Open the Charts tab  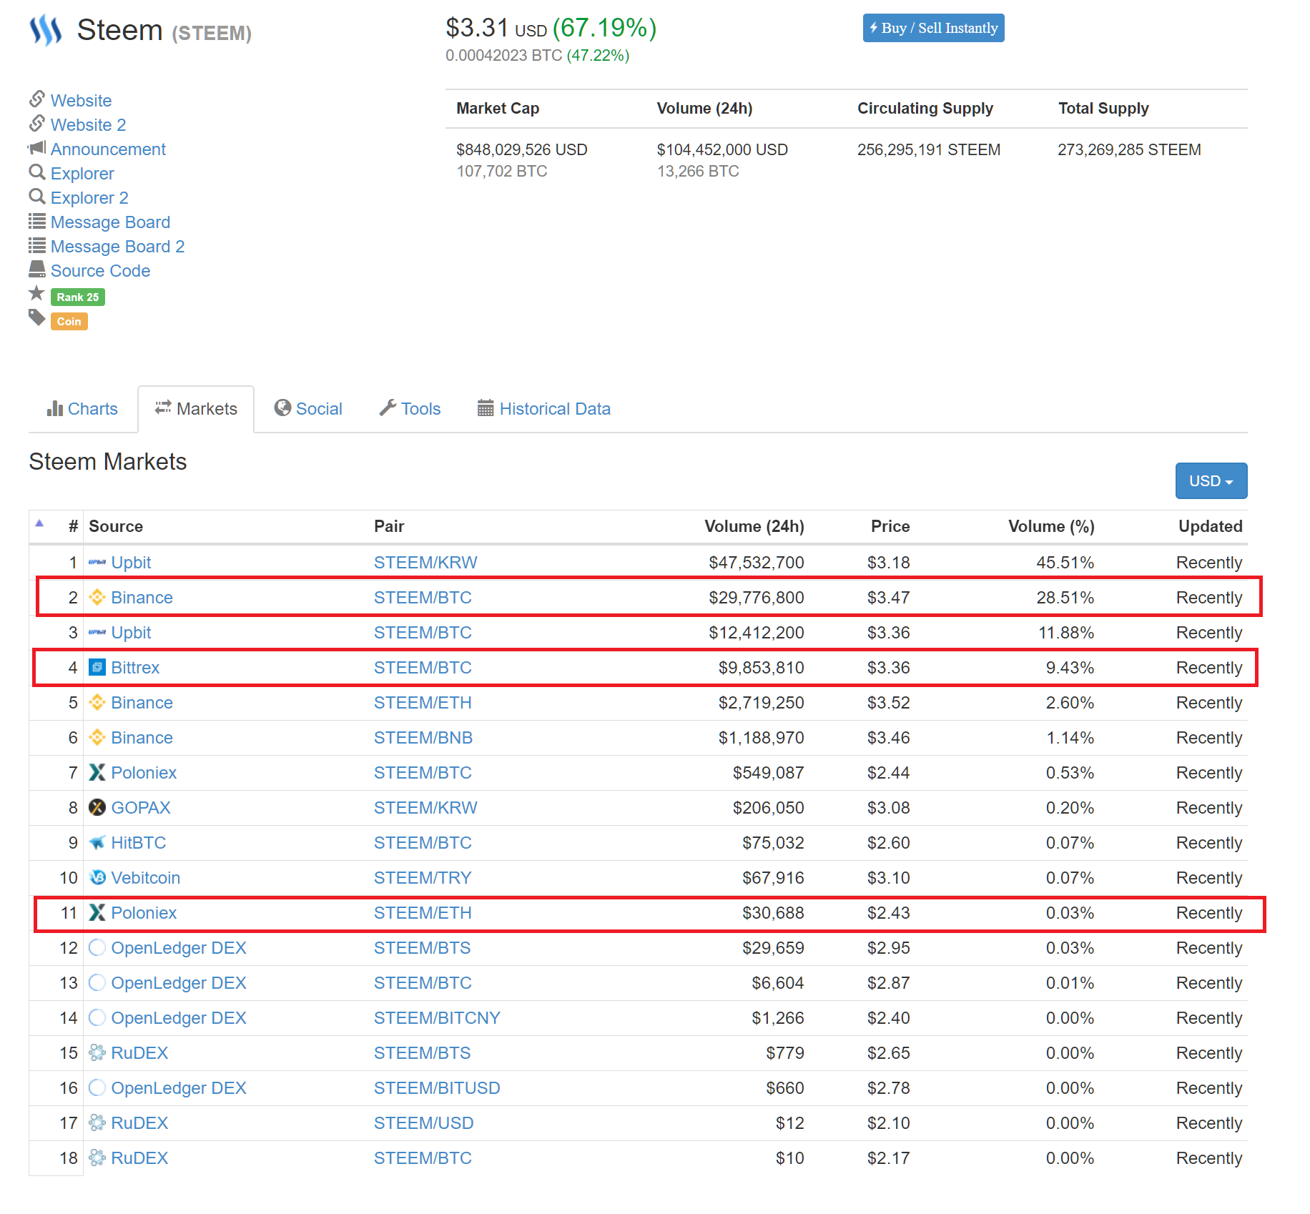click(82, 409)
